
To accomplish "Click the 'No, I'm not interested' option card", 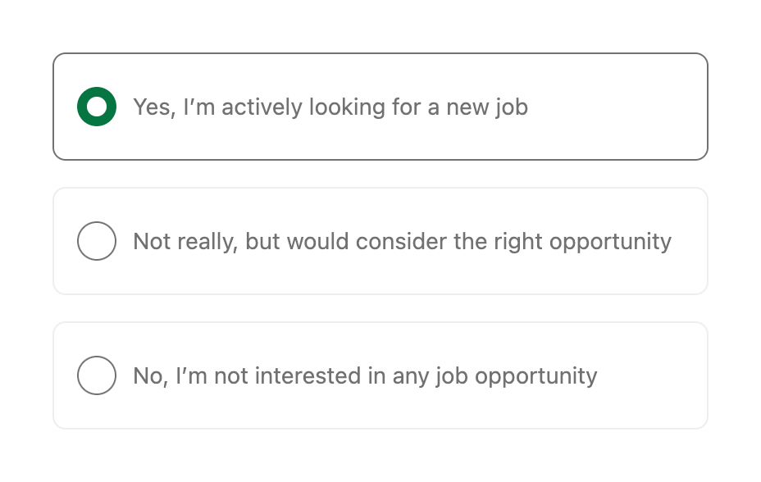I will tap(380, 375).
